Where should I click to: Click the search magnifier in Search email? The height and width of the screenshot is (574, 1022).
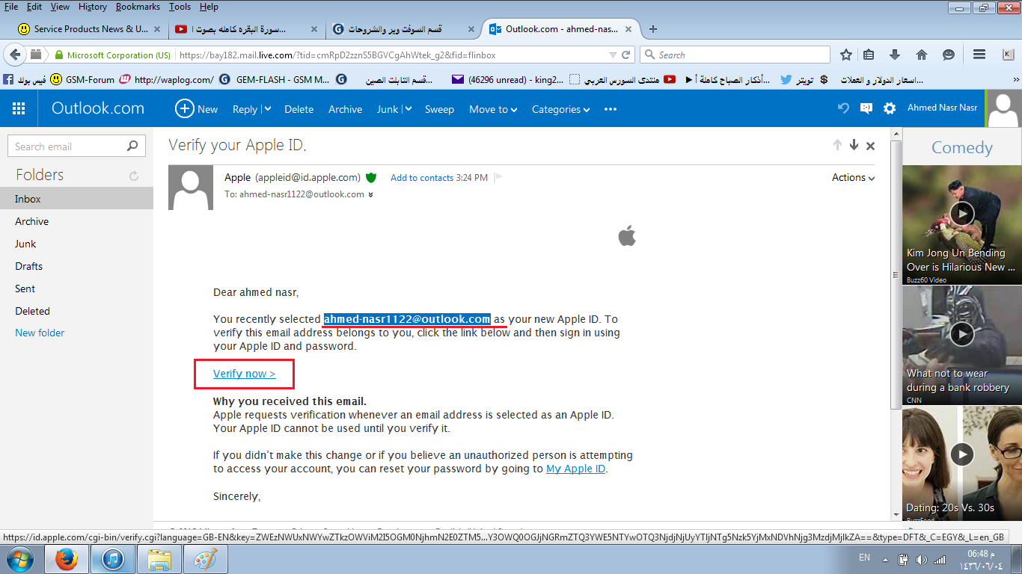(132, 146)
